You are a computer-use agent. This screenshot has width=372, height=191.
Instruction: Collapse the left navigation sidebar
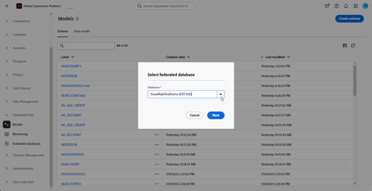[6, 6]
